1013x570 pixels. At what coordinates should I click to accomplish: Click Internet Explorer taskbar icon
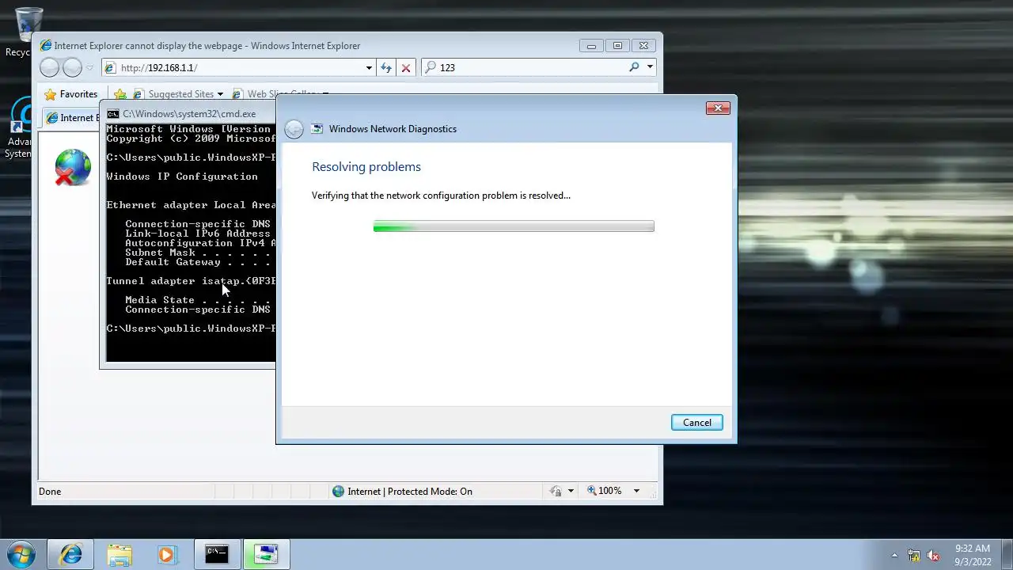(x=70, y=554)
